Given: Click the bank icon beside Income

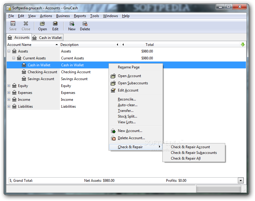Looking at the screenshot, I should pyautogui.click(x=14, y=99).
